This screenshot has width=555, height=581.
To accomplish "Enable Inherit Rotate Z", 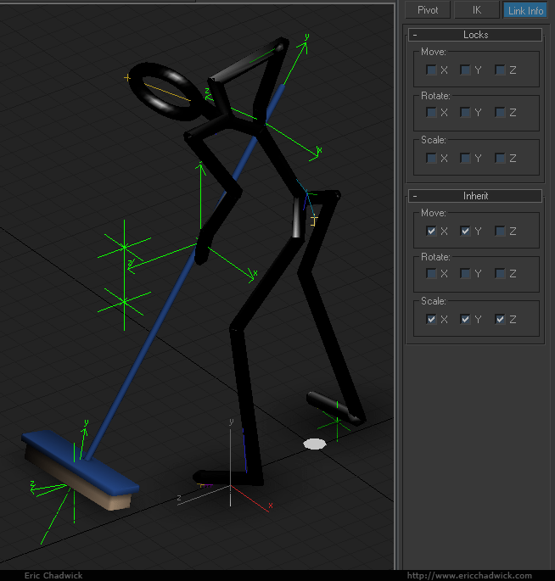I will 500,273.
